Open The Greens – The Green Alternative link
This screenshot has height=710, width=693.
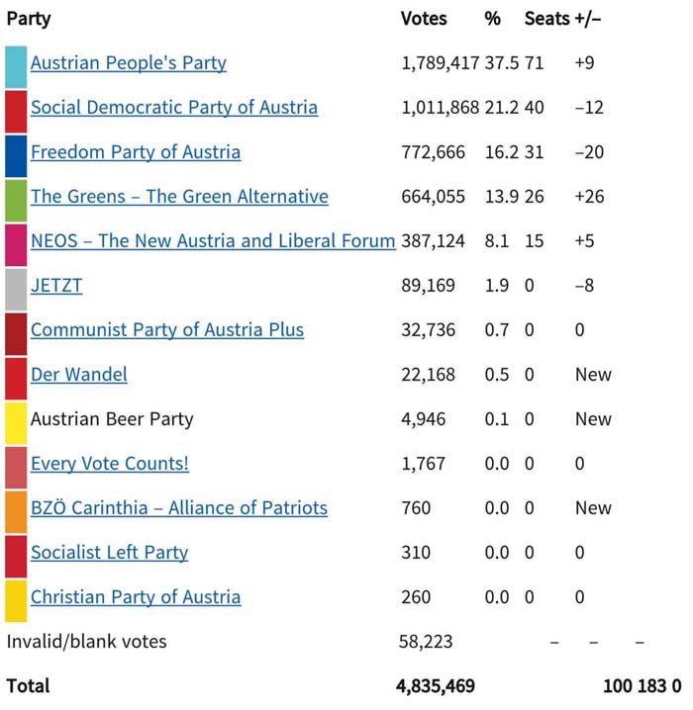(179, 197)
